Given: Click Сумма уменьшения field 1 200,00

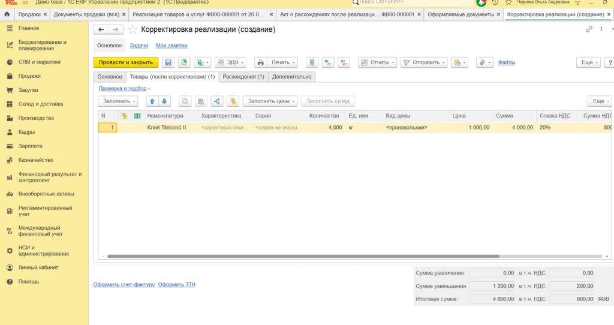Looking at the screenshot, I should point(493,286).
